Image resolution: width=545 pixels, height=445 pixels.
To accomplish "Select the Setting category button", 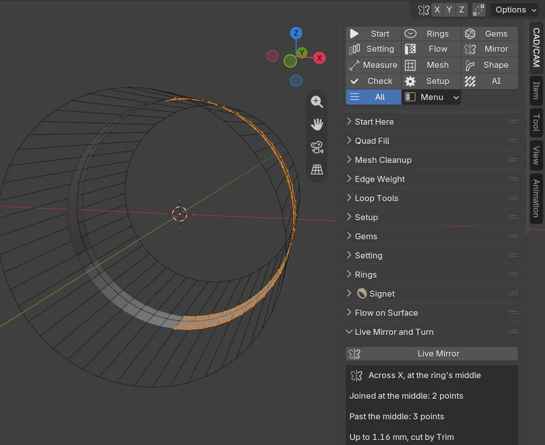I will coord(374,49).
